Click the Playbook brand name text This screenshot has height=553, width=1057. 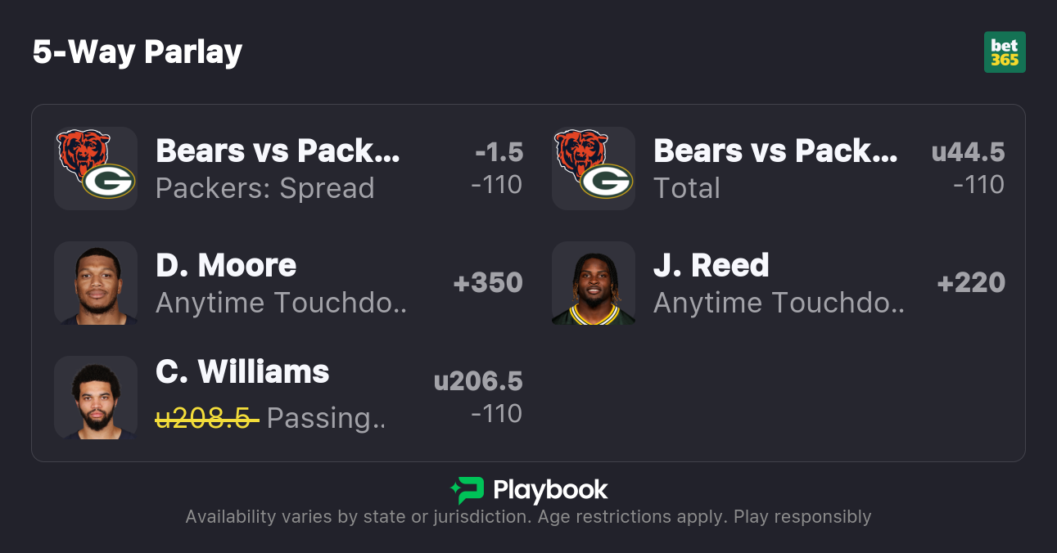(550, 490)
